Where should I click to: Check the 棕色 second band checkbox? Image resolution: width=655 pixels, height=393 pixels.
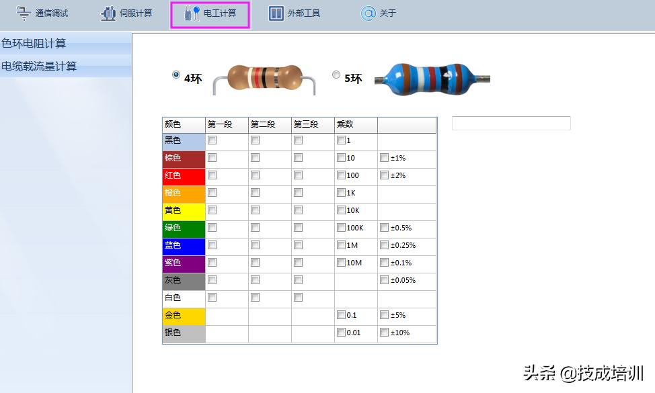pyautogui.click(x=254, y=158)
